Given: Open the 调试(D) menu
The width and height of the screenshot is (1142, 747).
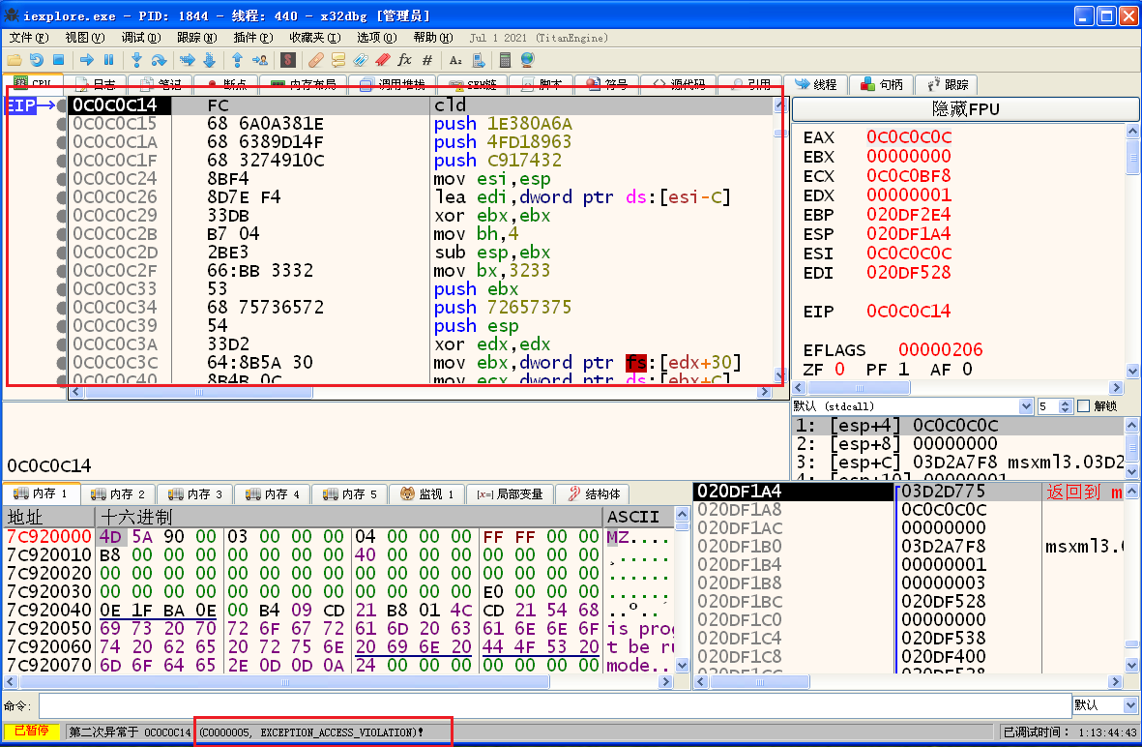Looking at the screenshot, I should [x=139, y=38].
